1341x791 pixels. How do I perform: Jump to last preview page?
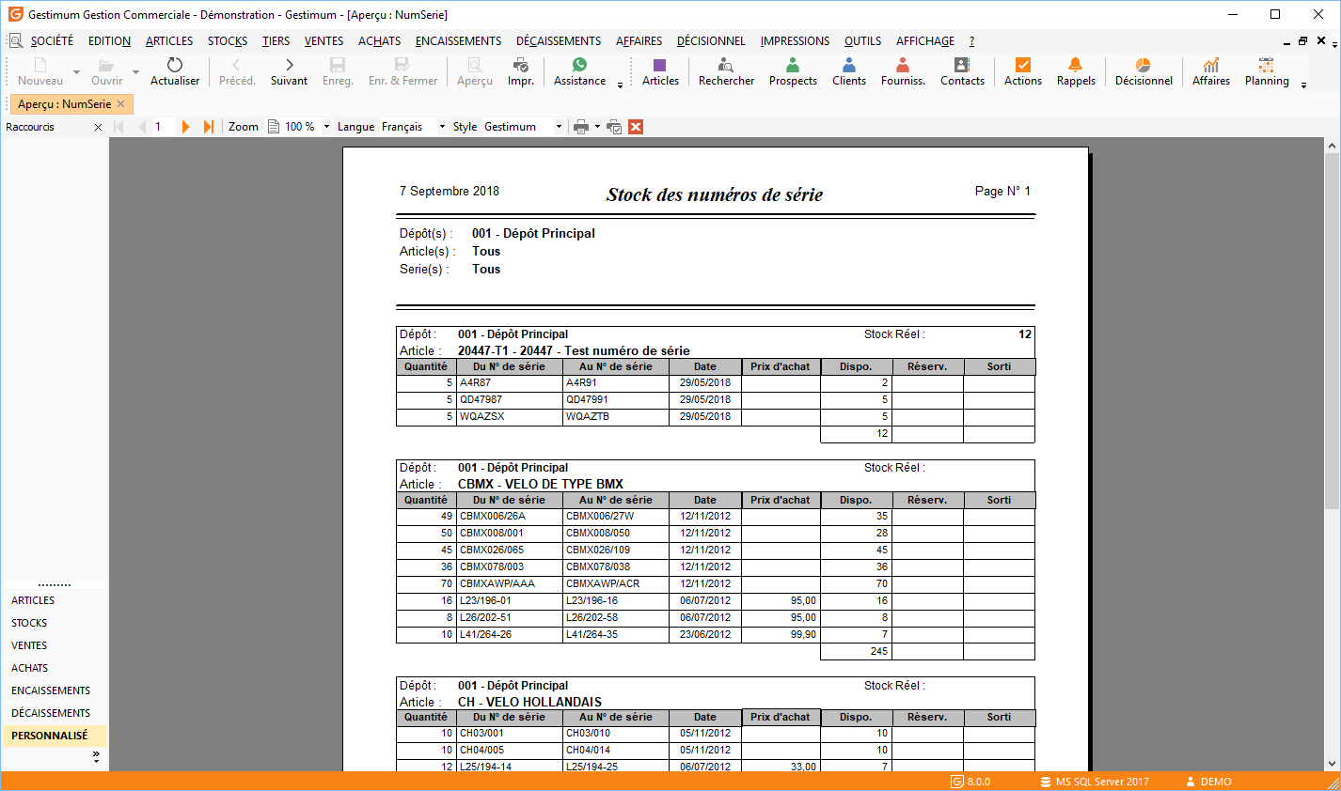tap(209, 127)
